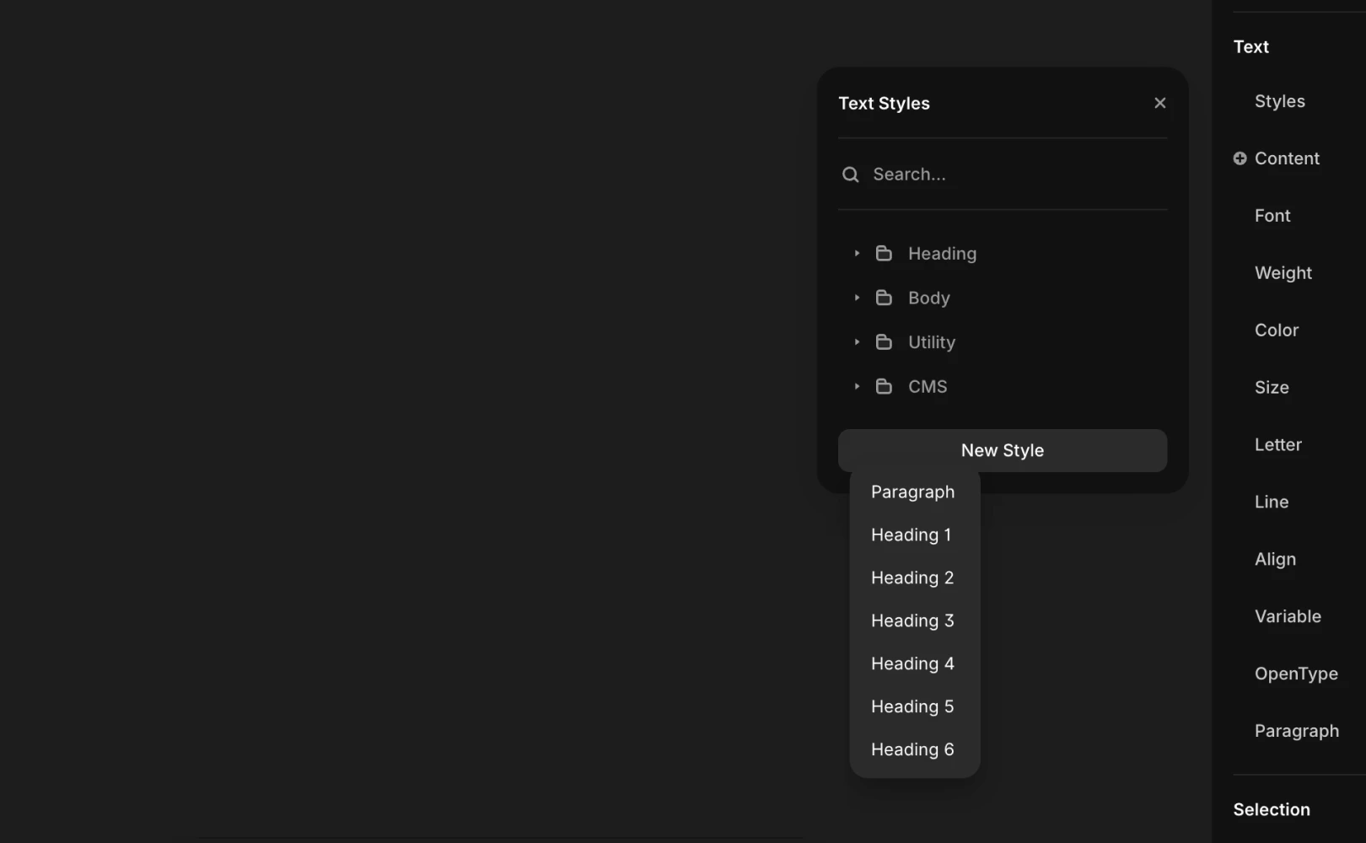This screenshot has height=843, width=1366.
Task: Click the Variable property label
Action: point(1288,616)
